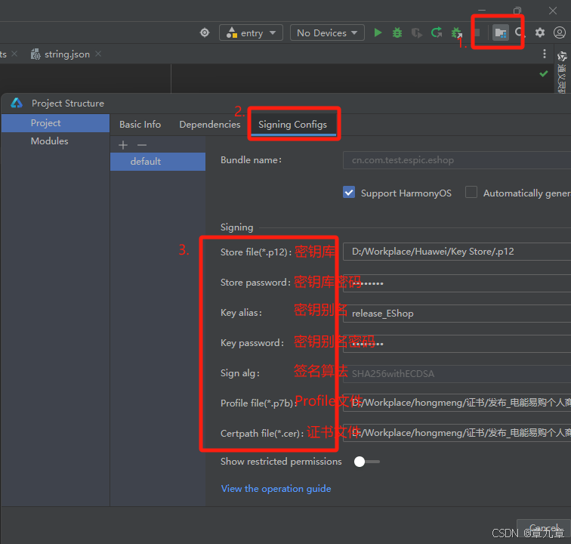The width and height of the screenshot is (571, 544).
Task: Click the Sign alg field
Action: 457,374
